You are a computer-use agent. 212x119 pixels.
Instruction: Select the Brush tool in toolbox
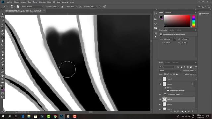[x=2, y=38]
